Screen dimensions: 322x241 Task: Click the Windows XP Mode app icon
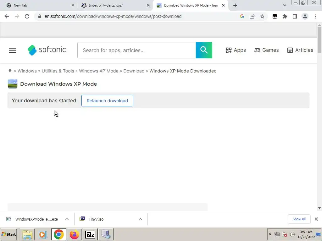coord(13,83)
